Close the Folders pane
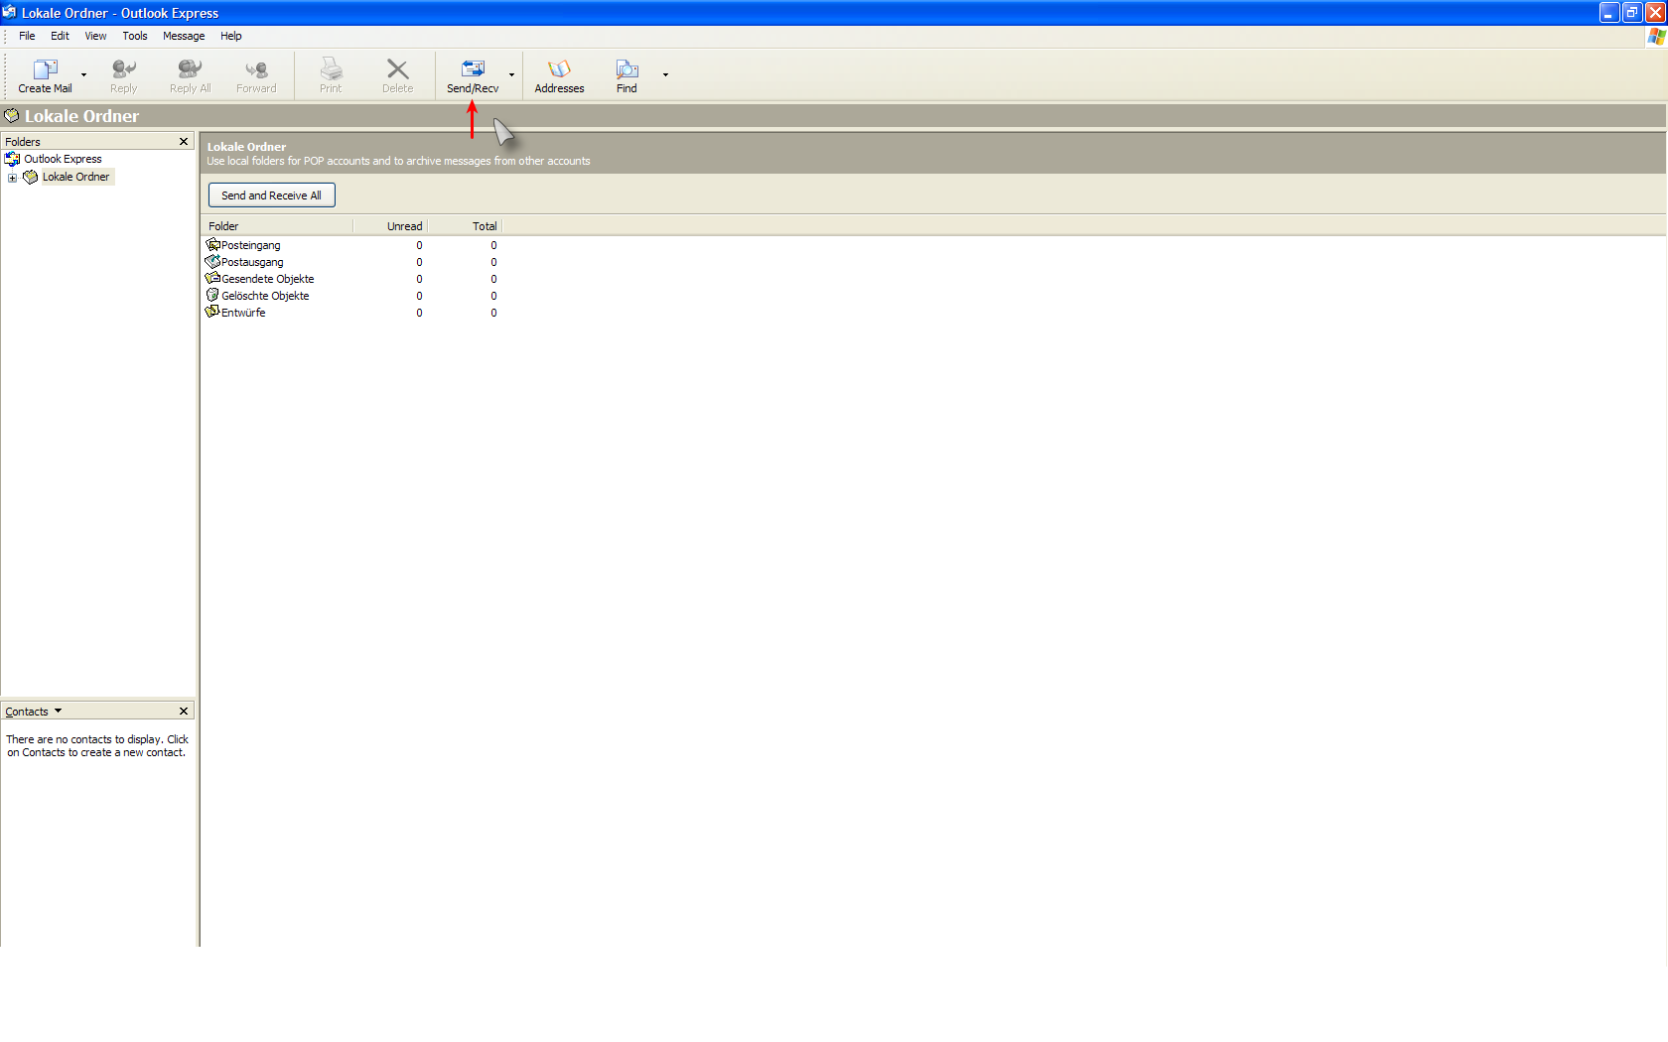The width and height of the screenshot is (1668, 1042). pos(184,142)
